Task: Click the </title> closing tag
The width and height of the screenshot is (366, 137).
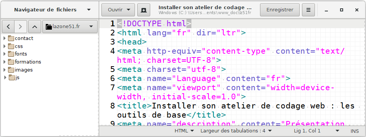Action: (x=206, y=115)
